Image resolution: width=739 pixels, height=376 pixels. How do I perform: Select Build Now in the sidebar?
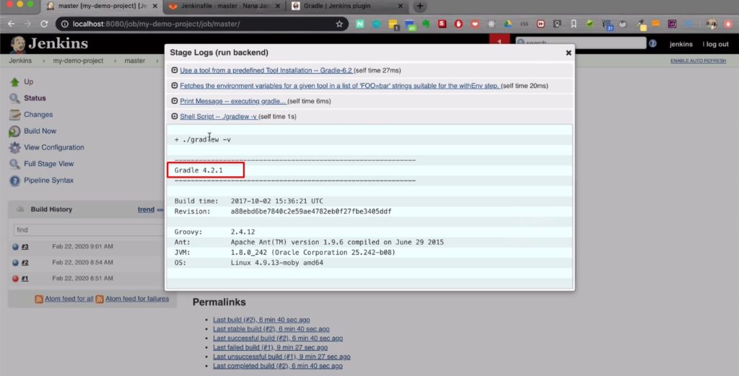(x=40, y=131)
